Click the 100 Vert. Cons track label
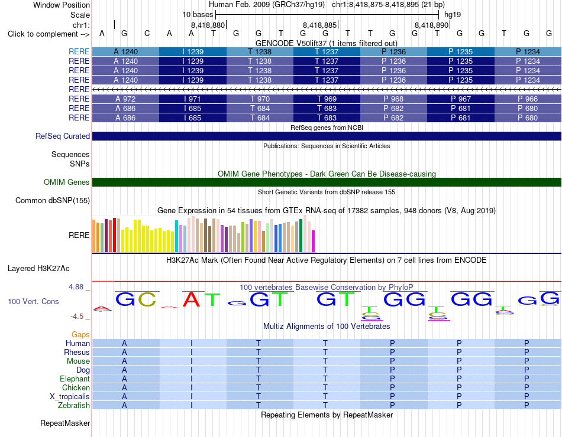The height and width of the screenshot is (437, 562). point(33,301)
